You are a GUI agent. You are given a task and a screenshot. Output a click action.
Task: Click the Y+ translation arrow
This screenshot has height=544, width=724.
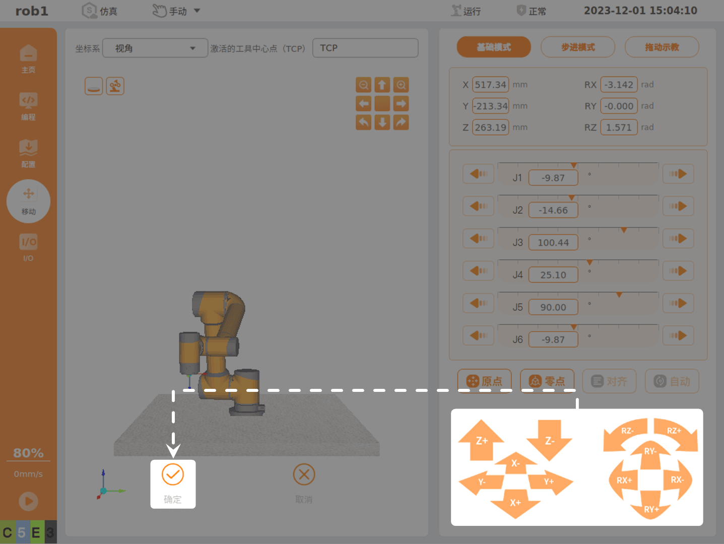(550, 482)
